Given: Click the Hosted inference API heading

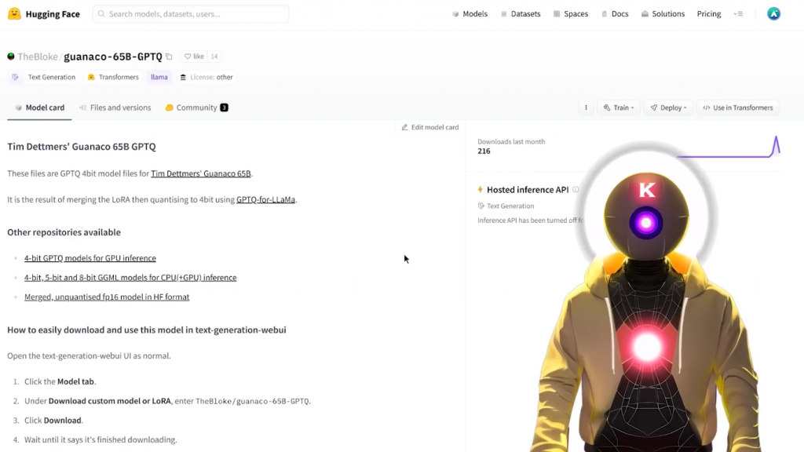Looking at the screenshot, I should [x=528, y=190].
